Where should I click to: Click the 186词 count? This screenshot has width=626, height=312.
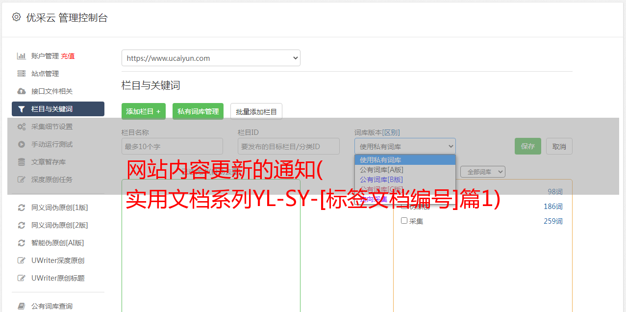coord(553,207)
